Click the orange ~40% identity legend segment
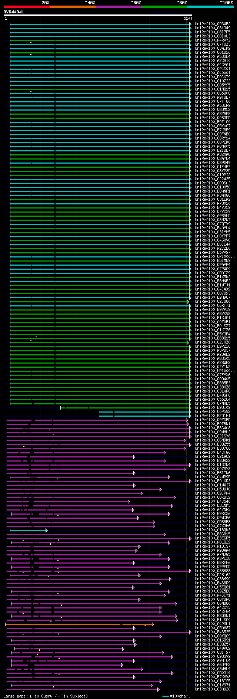 (x=72, y=7)
